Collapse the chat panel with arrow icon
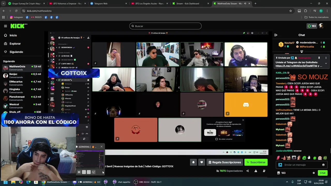The height and width of the screenshot is (186, 331). click(276, 35)
